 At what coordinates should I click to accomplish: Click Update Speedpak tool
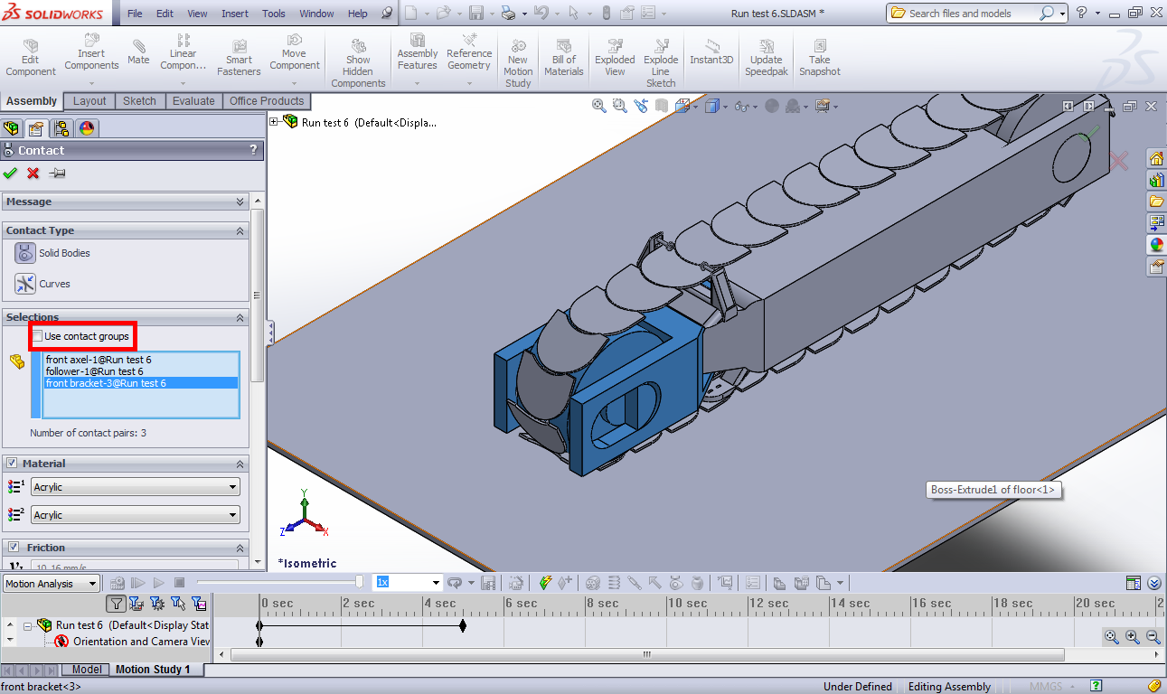766,58
